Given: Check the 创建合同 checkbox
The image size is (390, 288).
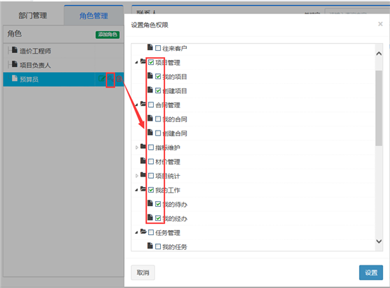Looking at the screenshot, I should coord(158,133).
